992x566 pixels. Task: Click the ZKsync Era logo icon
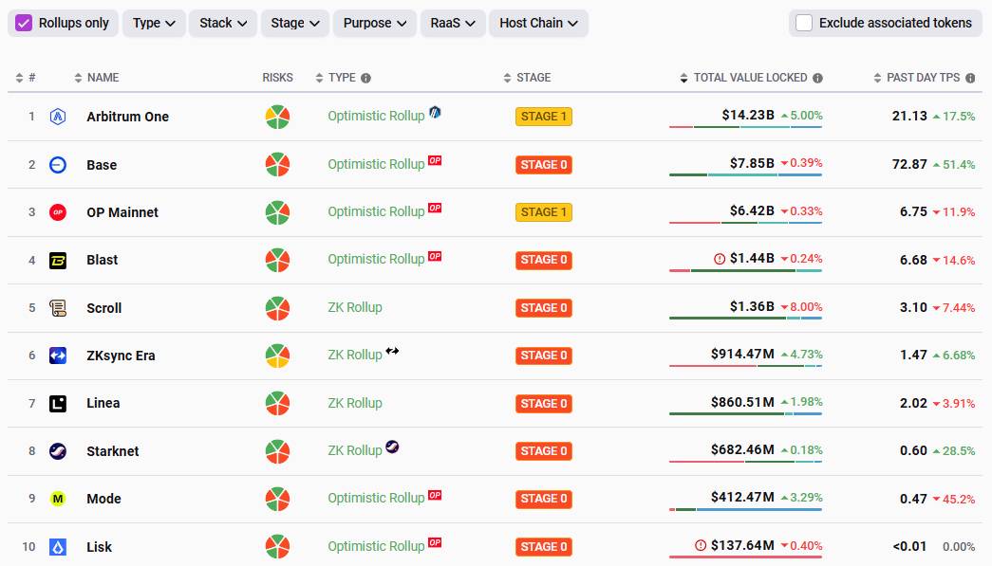pos(58,356)
